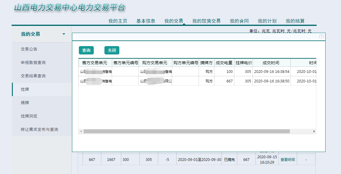Click the 查询 button

click(x=86, y=51)
